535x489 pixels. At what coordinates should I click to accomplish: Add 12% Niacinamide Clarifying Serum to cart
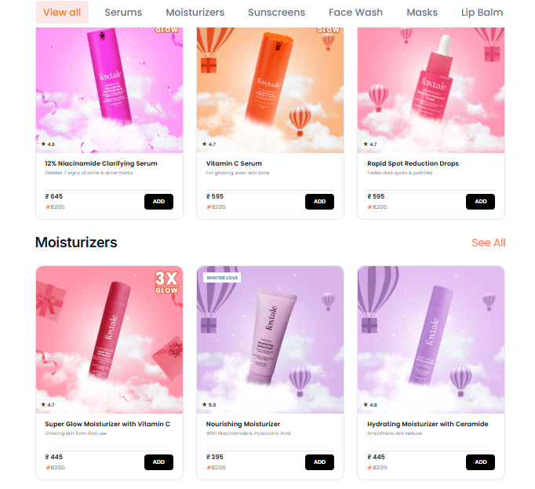[158, 202]
